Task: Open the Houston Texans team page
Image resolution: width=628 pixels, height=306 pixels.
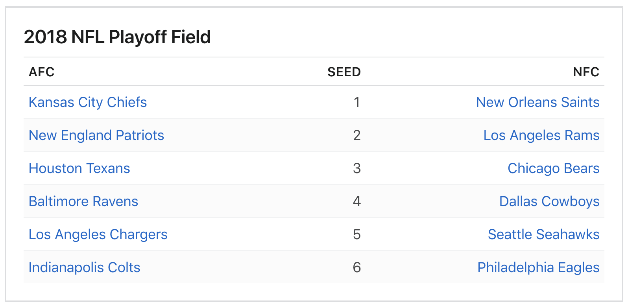Action: [79, 168]
